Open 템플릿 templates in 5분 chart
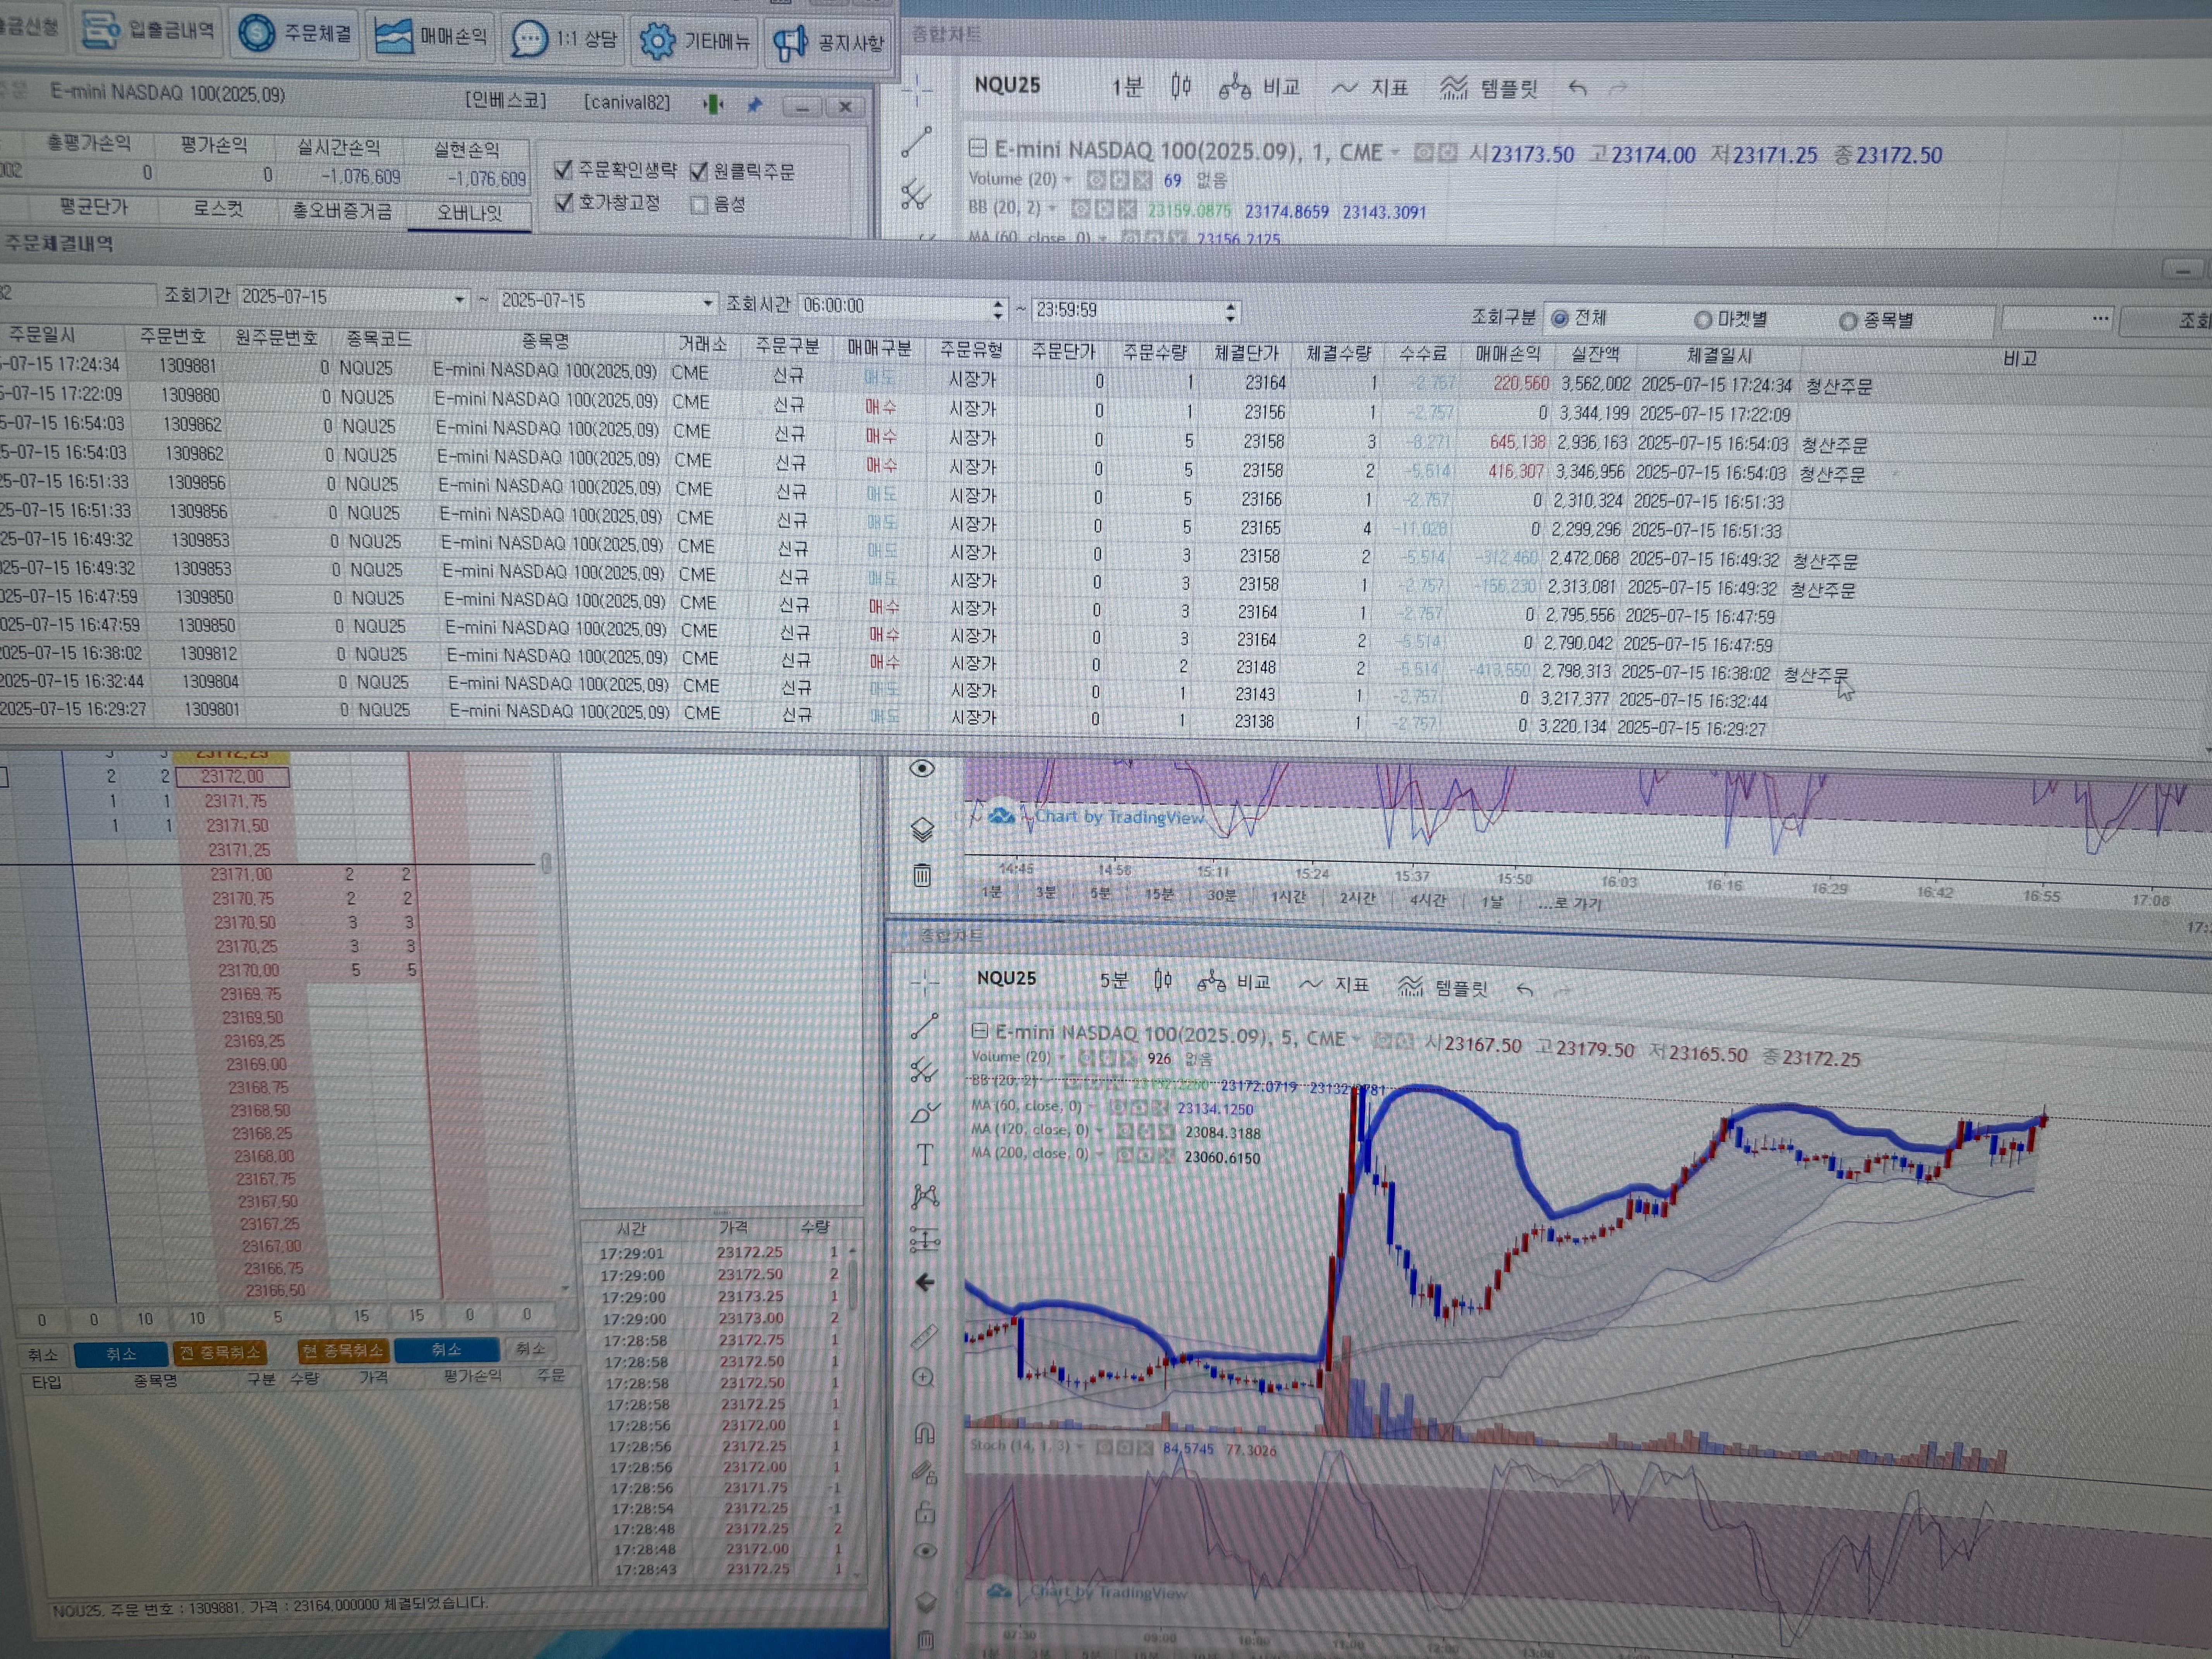The height and width of the screenshot is (1659, 2212). tap(1442, 988)
